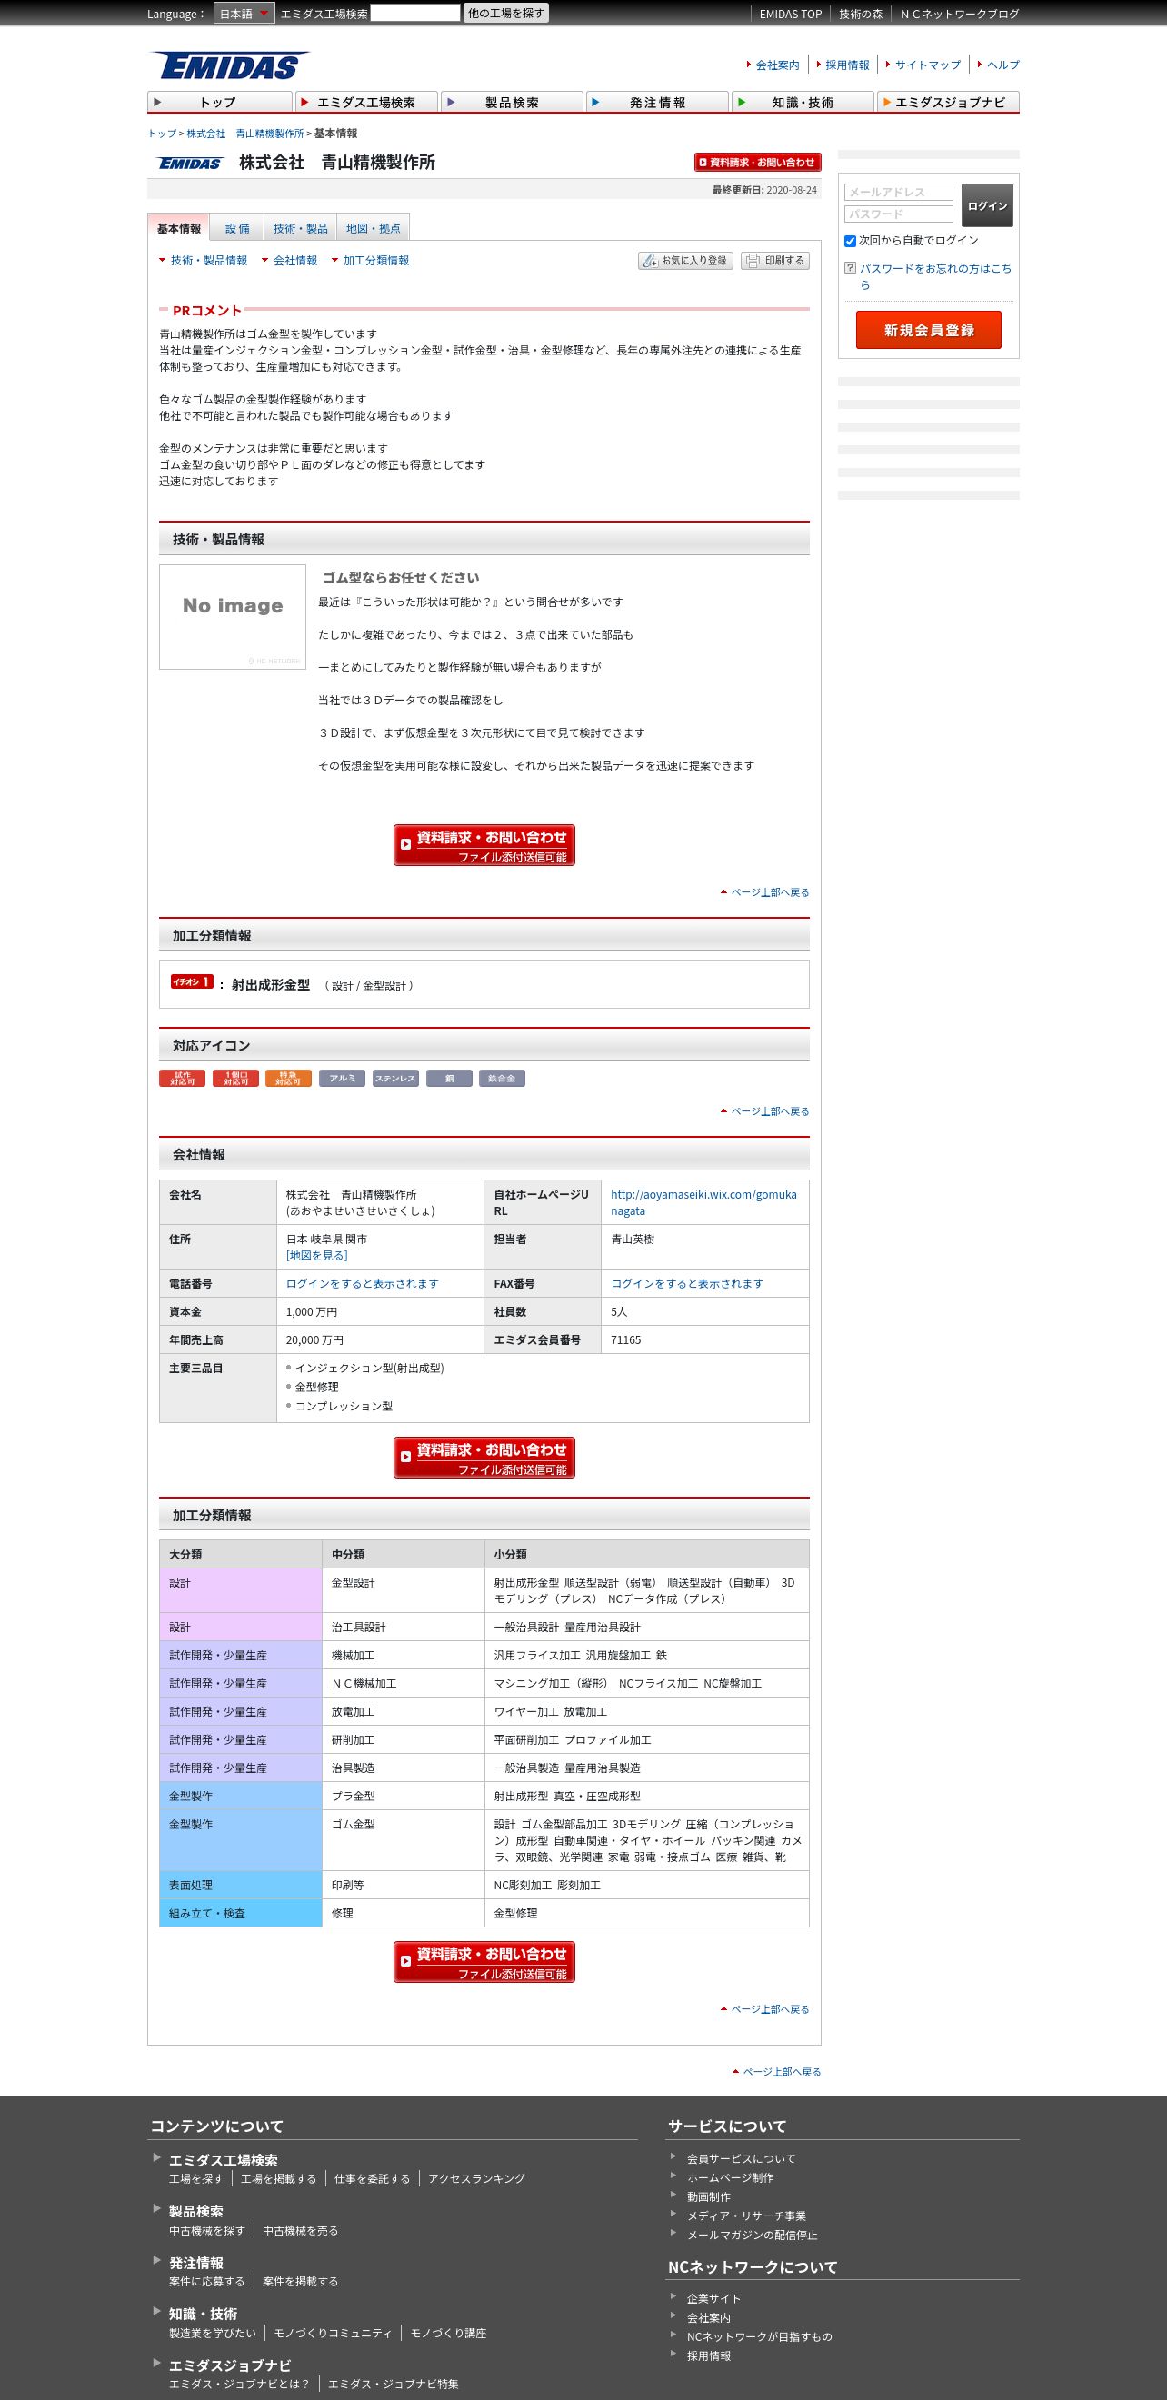The width and height of the screenshot is (1167, 2400).
Task: Add company to favorites with お気に入り登録
Action: click(x=686, y=261)
